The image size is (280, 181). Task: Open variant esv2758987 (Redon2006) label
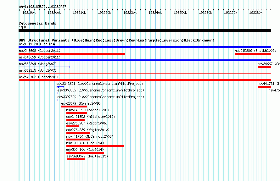tap(87, 123)
